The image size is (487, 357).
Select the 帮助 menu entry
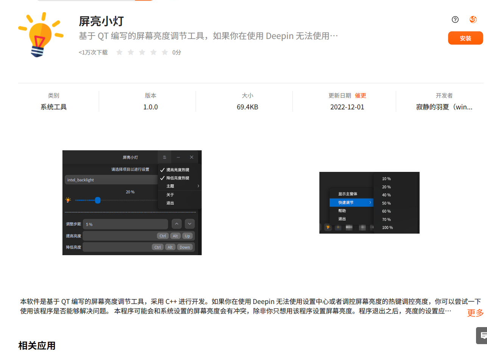click(x=341, y=211)
